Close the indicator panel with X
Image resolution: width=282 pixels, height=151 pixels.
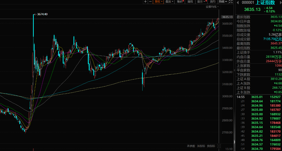click(219, 146)
